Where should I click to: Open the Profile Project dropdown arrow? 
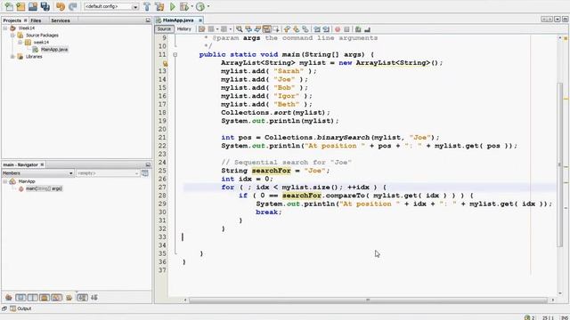tap(208, 6)
